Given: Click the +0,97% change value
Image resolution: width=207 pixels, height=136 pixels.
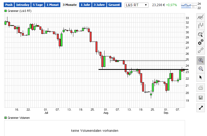Looking at the screenshot, I should tap(171, 5).
